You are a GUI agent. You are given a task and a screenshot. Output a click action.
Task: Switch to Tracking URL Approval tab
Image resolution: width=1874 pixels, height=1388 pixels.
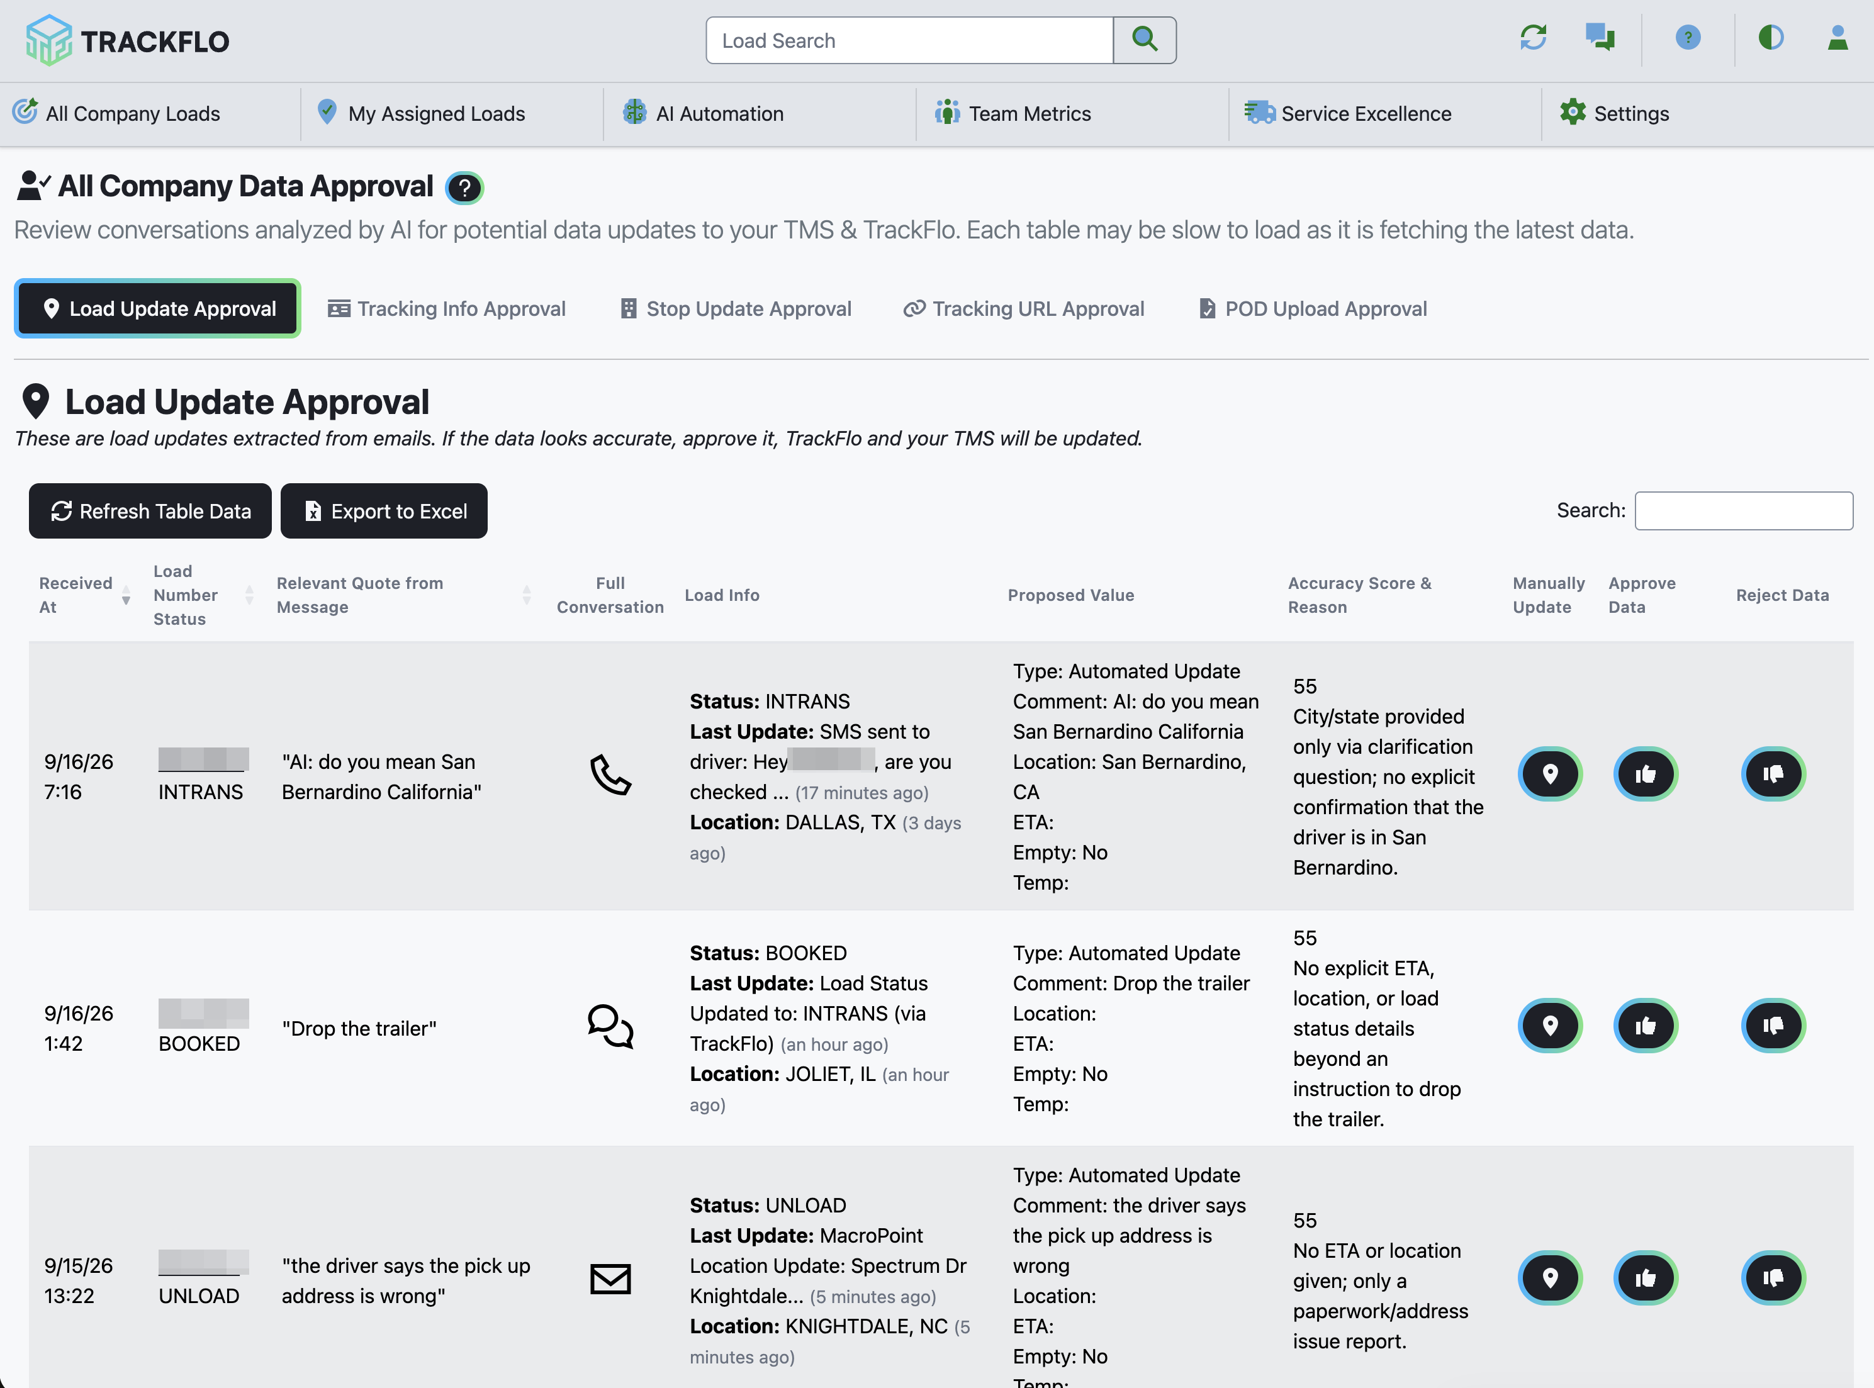(1024, 308)
